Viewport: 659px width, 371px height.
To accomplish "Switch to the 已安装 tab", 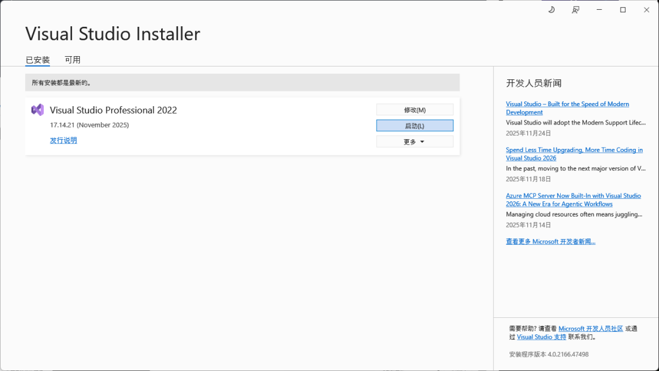I will tap(38, 60).
